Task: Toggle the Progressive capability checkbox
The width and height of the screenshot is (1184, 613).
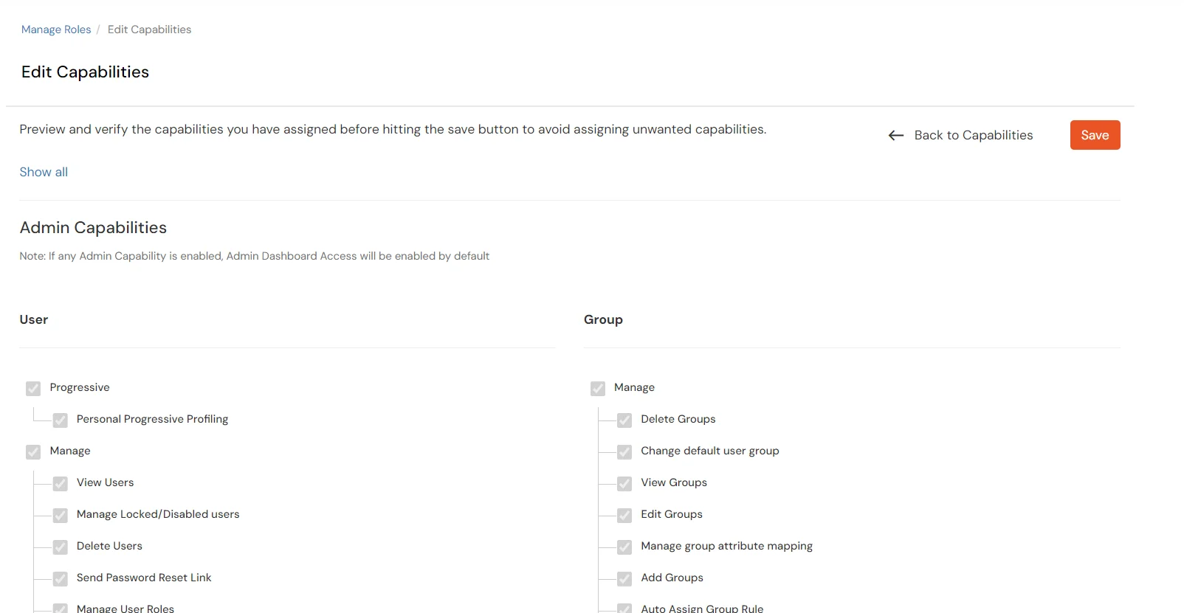Action: (x=33, y=389)
